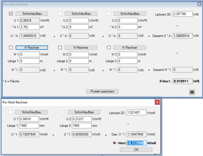Check first Schichtaufbau box in Psi-Wert Rechner
Image resolution: width=203 pixels, height=156 pixels.
pos(10,112)
